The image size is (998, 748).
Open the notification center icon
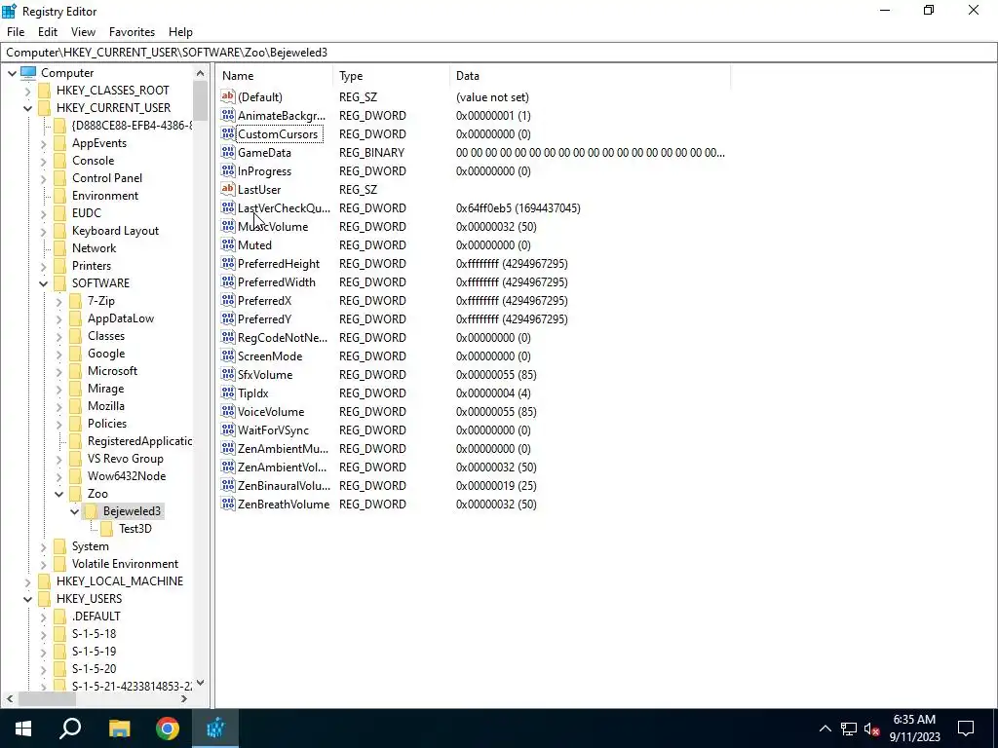point(966,729)
